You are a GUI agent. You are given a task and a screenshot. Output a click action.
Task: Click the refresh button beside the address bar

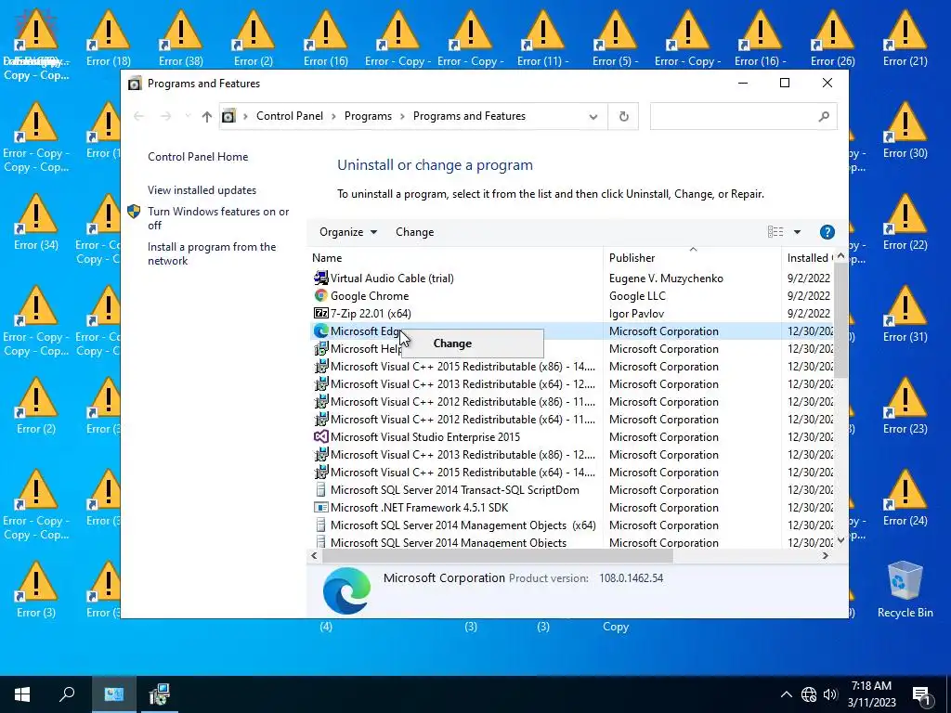pyautogui.click(x=623, y=116)
